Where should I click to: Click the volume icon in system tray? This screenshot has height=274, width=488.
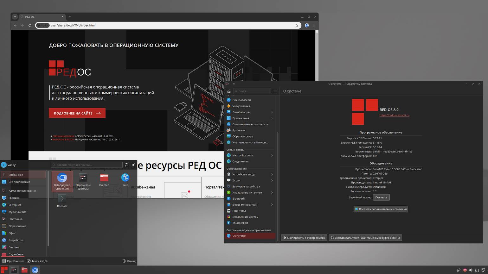(x=471, y=270)
